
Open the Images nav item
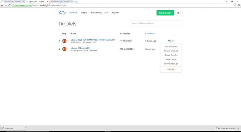[84, 13]
